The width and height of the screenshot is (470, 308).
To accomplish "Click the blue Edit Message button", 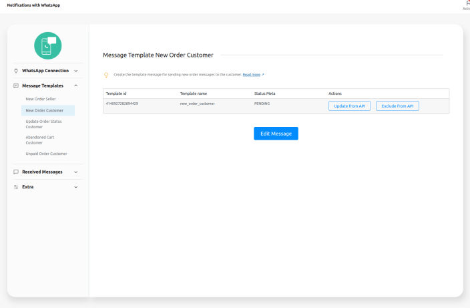I will tap(276, 134).
